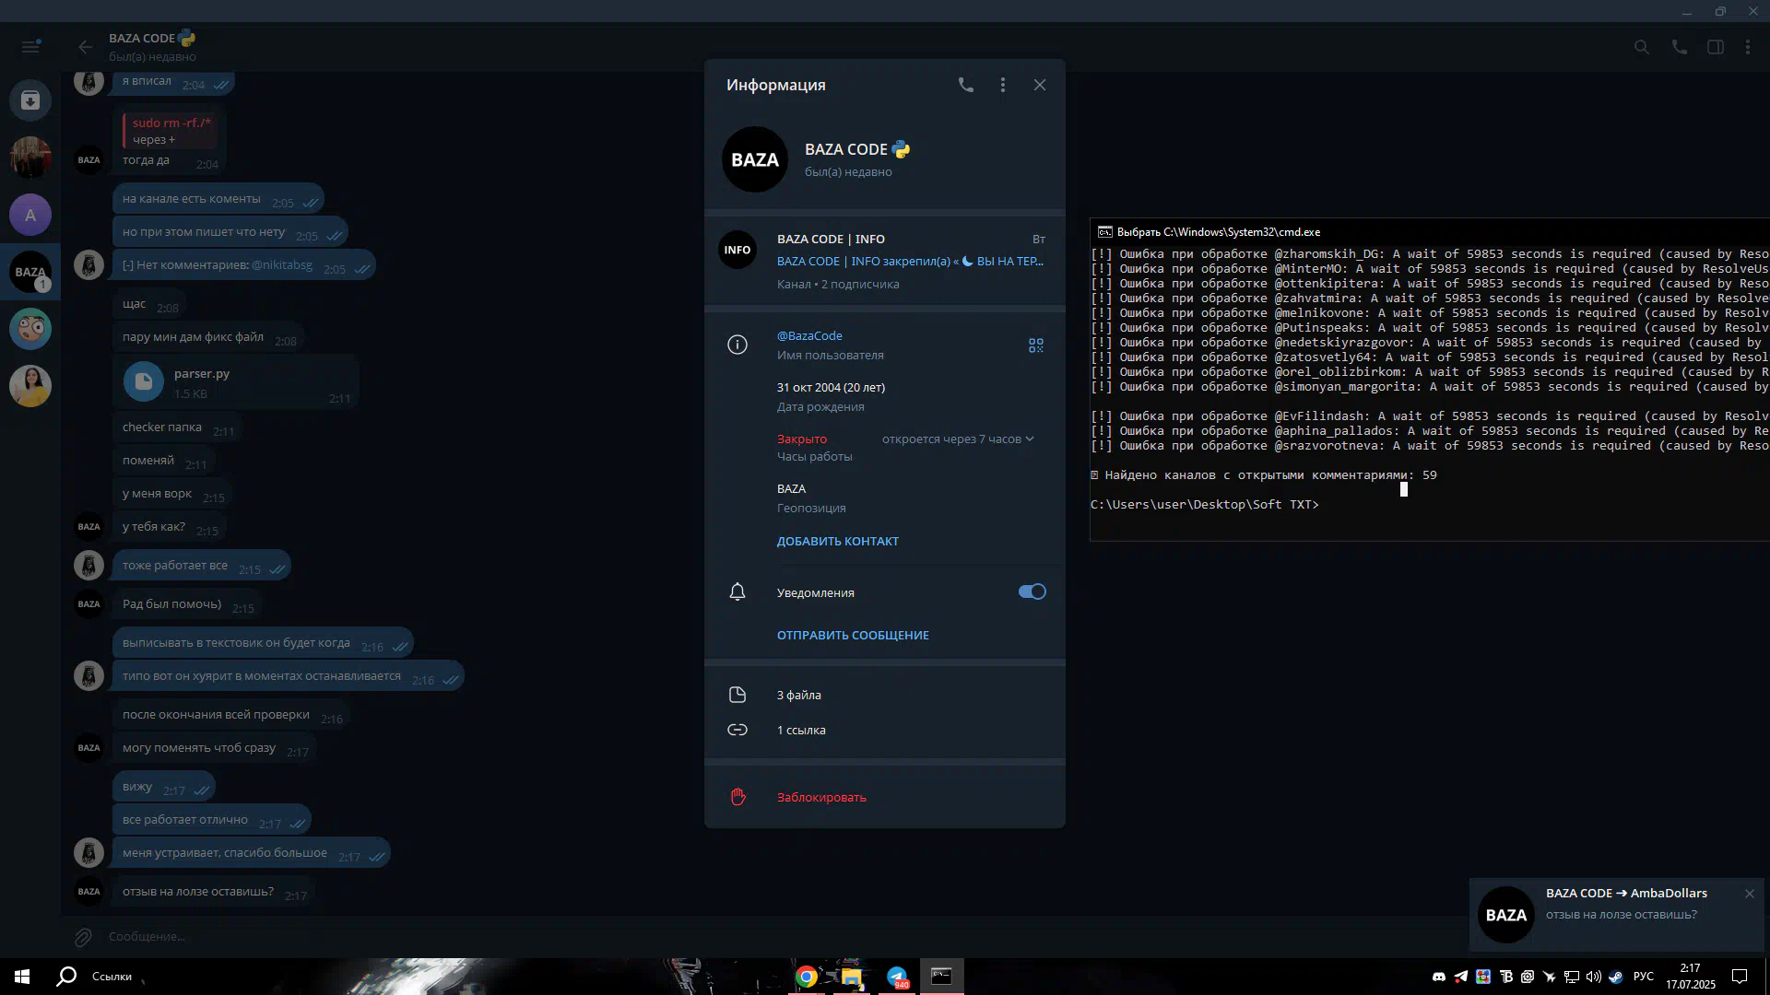The width and height of the screenshot is (1770, 995).
Task: Click Steam tray icon
Action: point(1616,977)
